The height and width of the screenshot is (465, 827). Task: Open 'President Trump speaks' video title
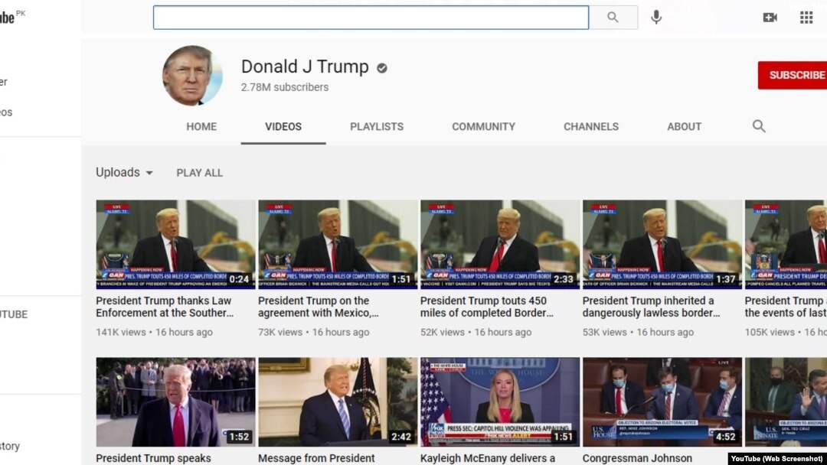[153, 458]
